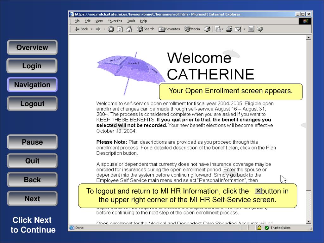Open the View menu
Screen dimensions: 324x243
(99, 21)
